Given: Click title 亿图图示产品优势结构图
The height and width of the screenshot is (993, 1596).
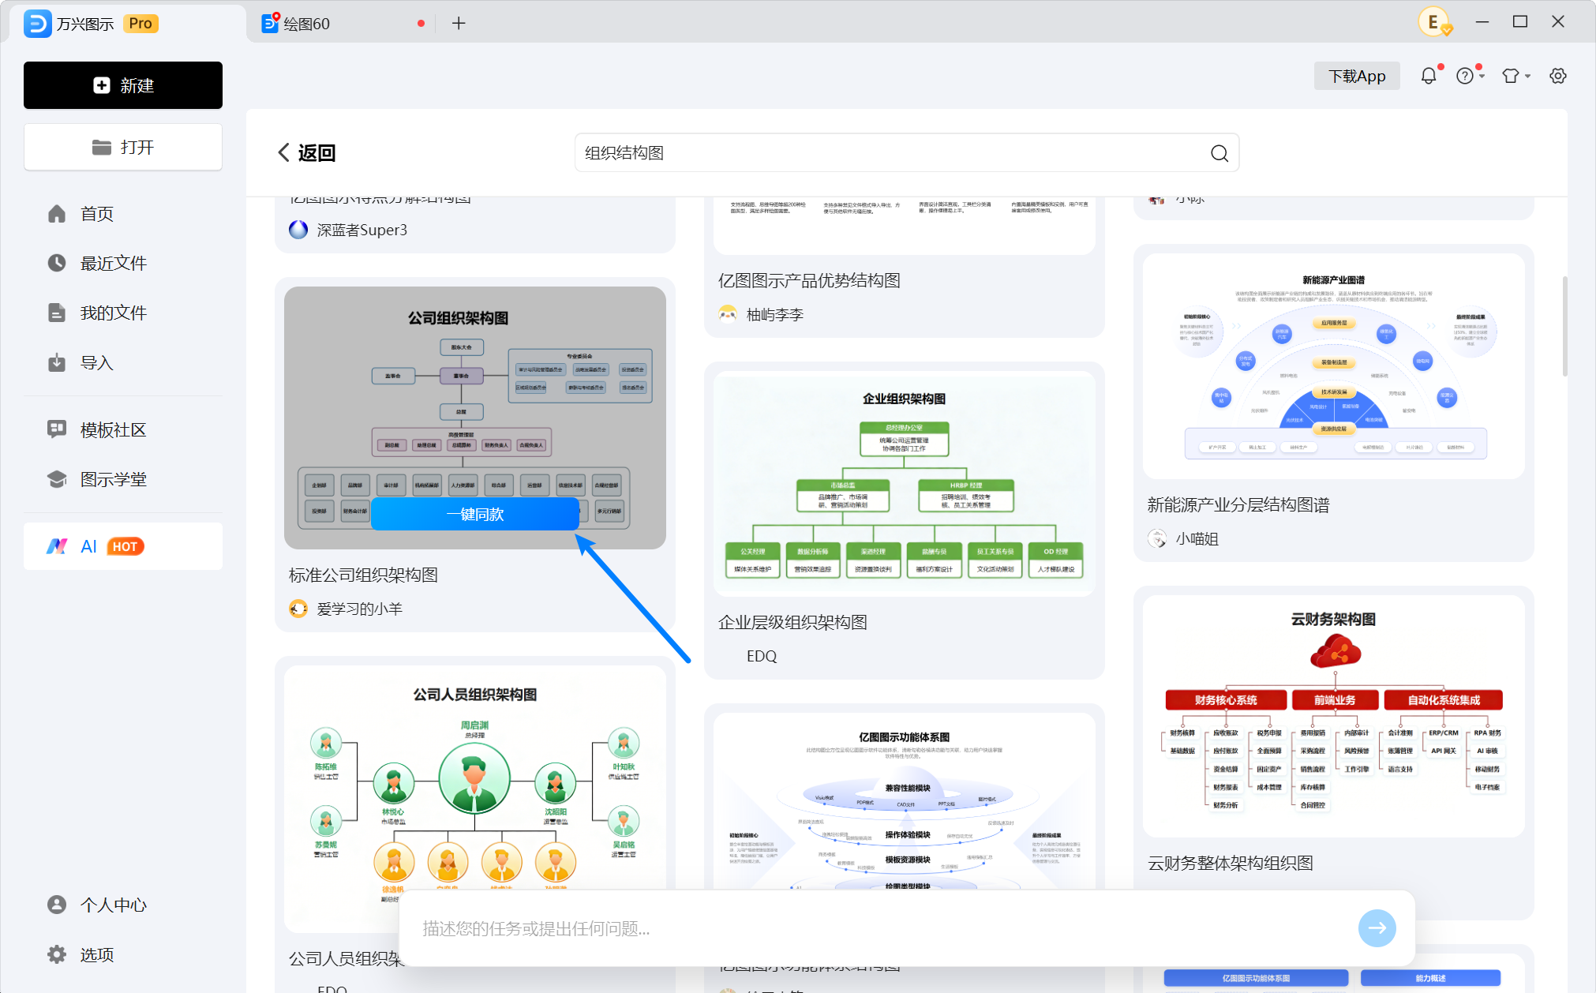Looking at the screenshot, I should (x=809, y=281).
